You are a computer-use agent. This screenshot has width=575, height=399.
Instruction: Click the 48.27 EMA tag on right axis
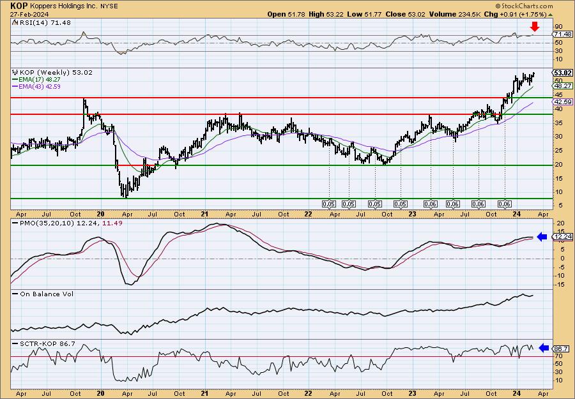pyautogui.click(x=563, y=86)
